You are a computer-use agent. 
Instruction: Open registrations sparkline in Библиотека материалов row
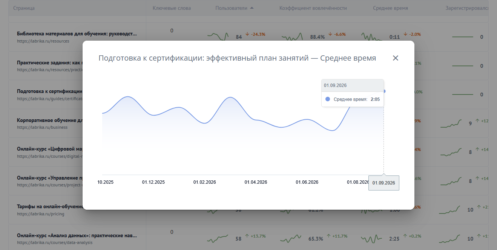tap(462, 37)
